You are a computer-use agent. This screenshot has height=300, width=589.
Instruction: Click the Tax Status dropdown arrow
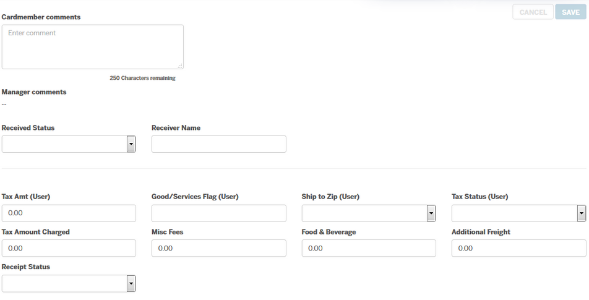(581, 213)
